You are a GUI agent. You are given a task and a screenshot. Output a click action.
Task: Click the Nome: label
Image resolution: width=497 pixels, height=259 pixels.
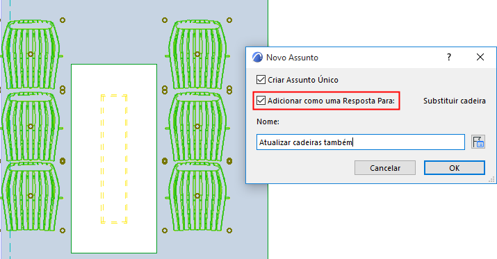point(268,122)
